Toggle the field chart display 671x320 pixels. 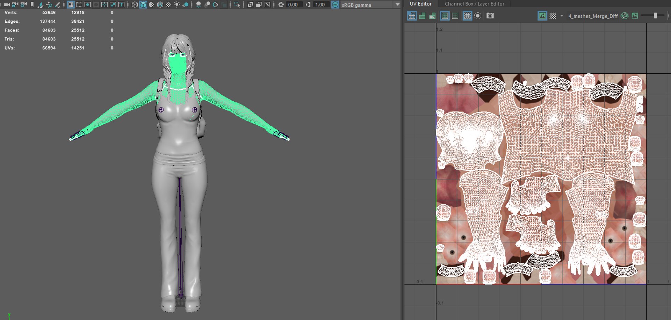pyautogui.click(x=104, y=5)
